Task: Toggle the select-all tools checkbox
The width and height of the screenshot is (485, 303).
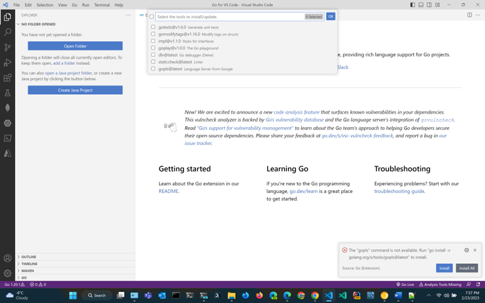Action: coord(151,17)
